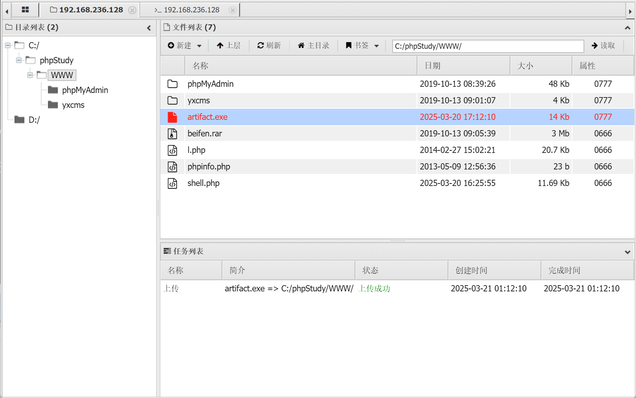Select the D:/ drive in tree
The image size is (636, 398).
click(34, 120)
